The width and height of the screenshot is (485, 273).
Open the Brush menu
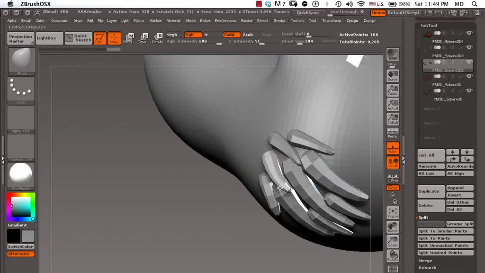pos(26,21)
